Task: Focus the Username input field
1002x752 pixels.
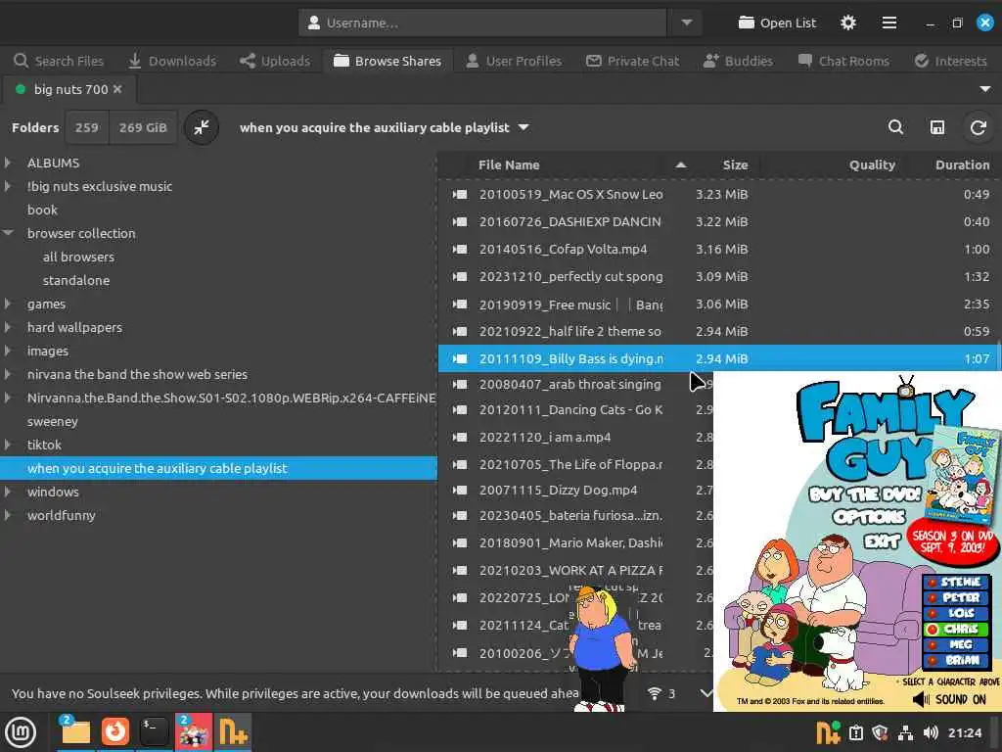Action: pyautogui.click(x=481, y=23)
